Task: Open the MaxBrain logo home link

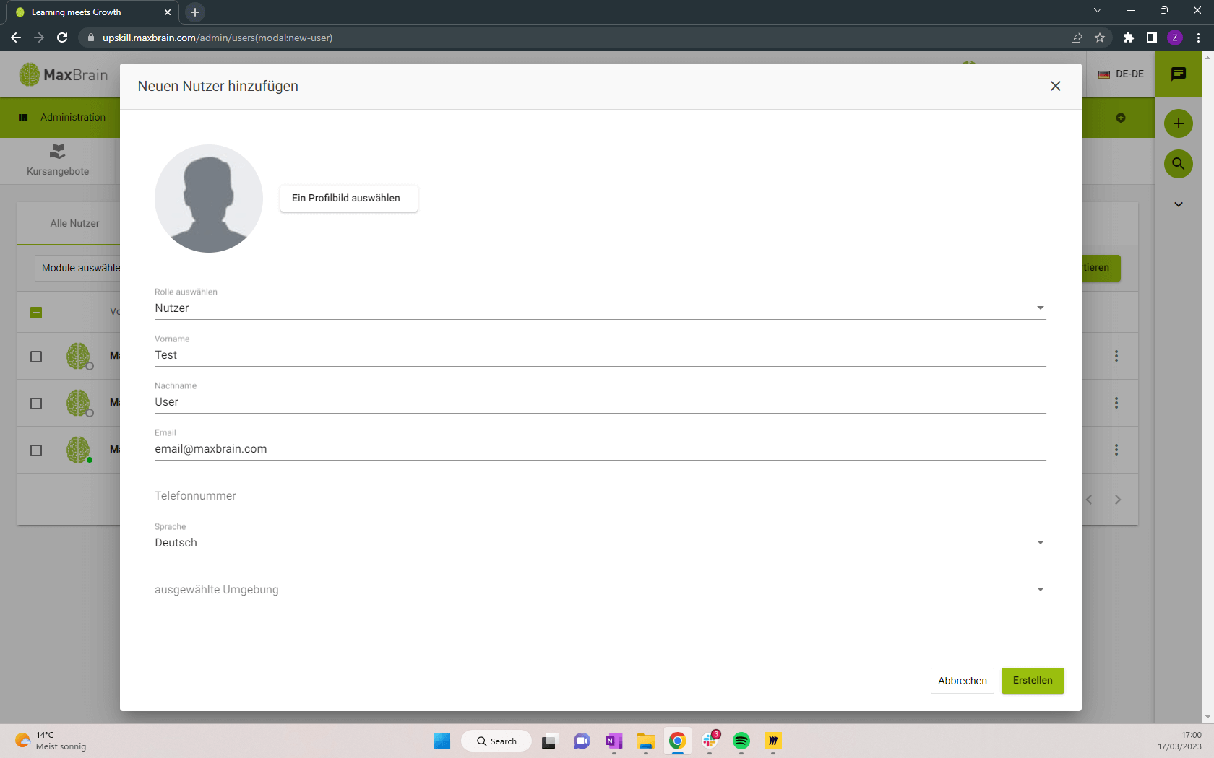Action: 64,74
